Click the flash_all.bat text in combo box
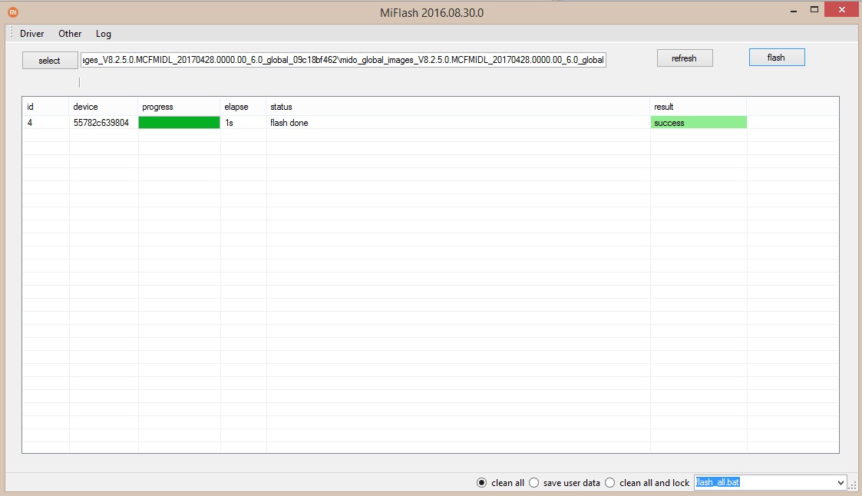The width and height of the screenshot is (862, 496). 718,482
